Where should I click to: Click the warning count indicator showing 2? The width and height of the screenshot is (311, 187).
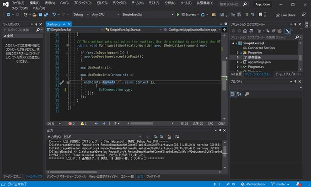click(x=84, y=123)
